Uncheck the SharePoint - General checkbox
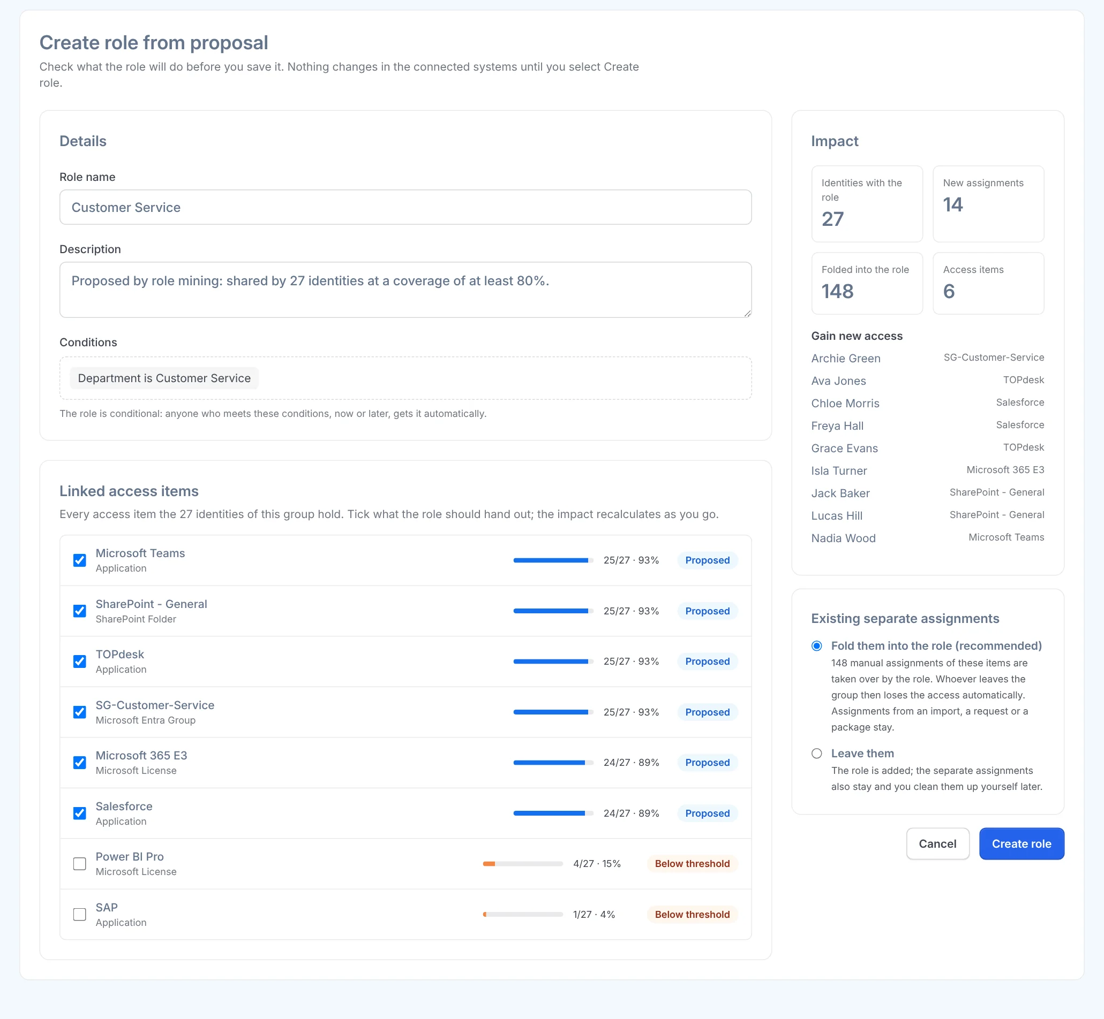Screen dimensions: 1104x1019 (79, 611)
